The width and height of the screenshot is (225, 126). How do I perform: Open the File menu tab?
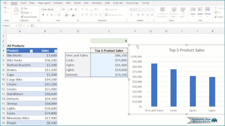tap(5, 3)
